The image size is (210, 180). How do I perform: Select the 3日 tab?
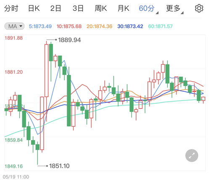pos(78,8)
